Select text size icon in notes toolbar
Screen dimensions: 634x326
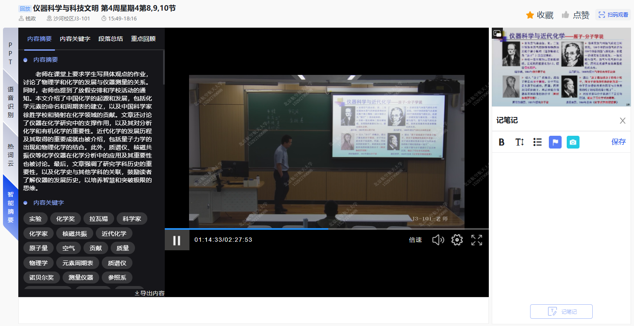coord(519,142)
